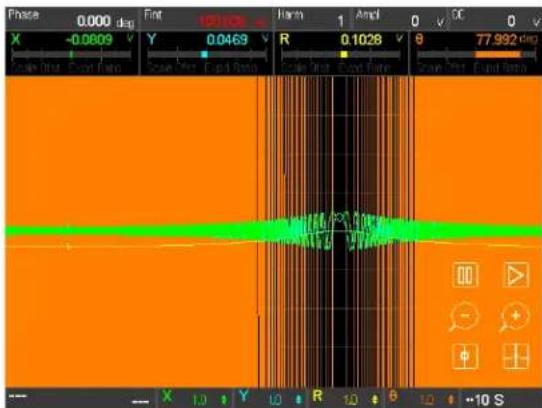Tap the Y channel value 0.0469

(x=227, y=39)
